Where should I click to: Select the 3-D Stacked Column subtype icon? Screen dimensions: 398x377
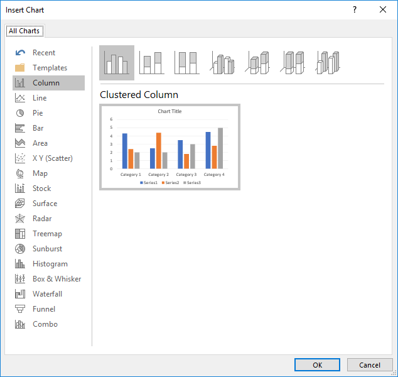pos(257,63)
